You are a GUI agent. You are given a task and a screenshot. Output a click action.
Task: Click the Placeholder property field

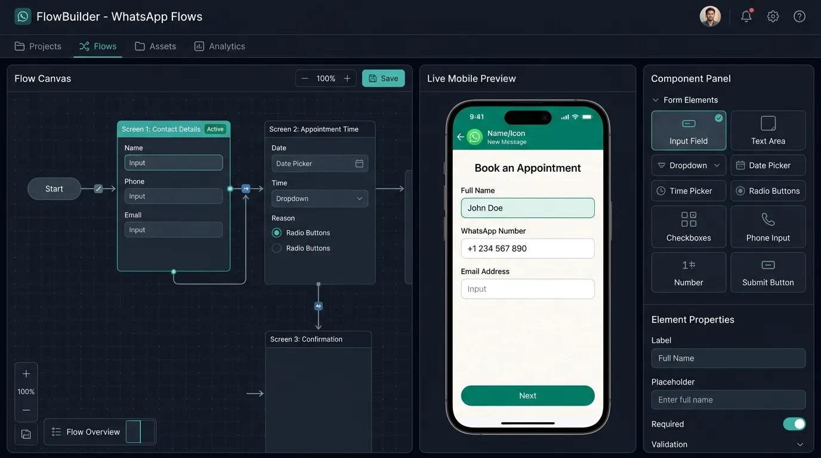729,400
